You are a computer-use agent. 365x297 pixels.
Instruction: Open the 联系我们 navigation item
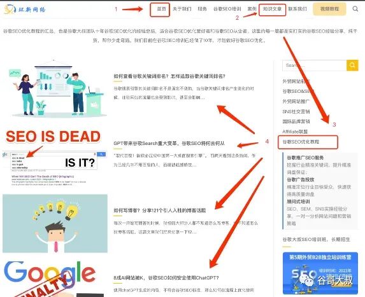(x=297, y=9)
